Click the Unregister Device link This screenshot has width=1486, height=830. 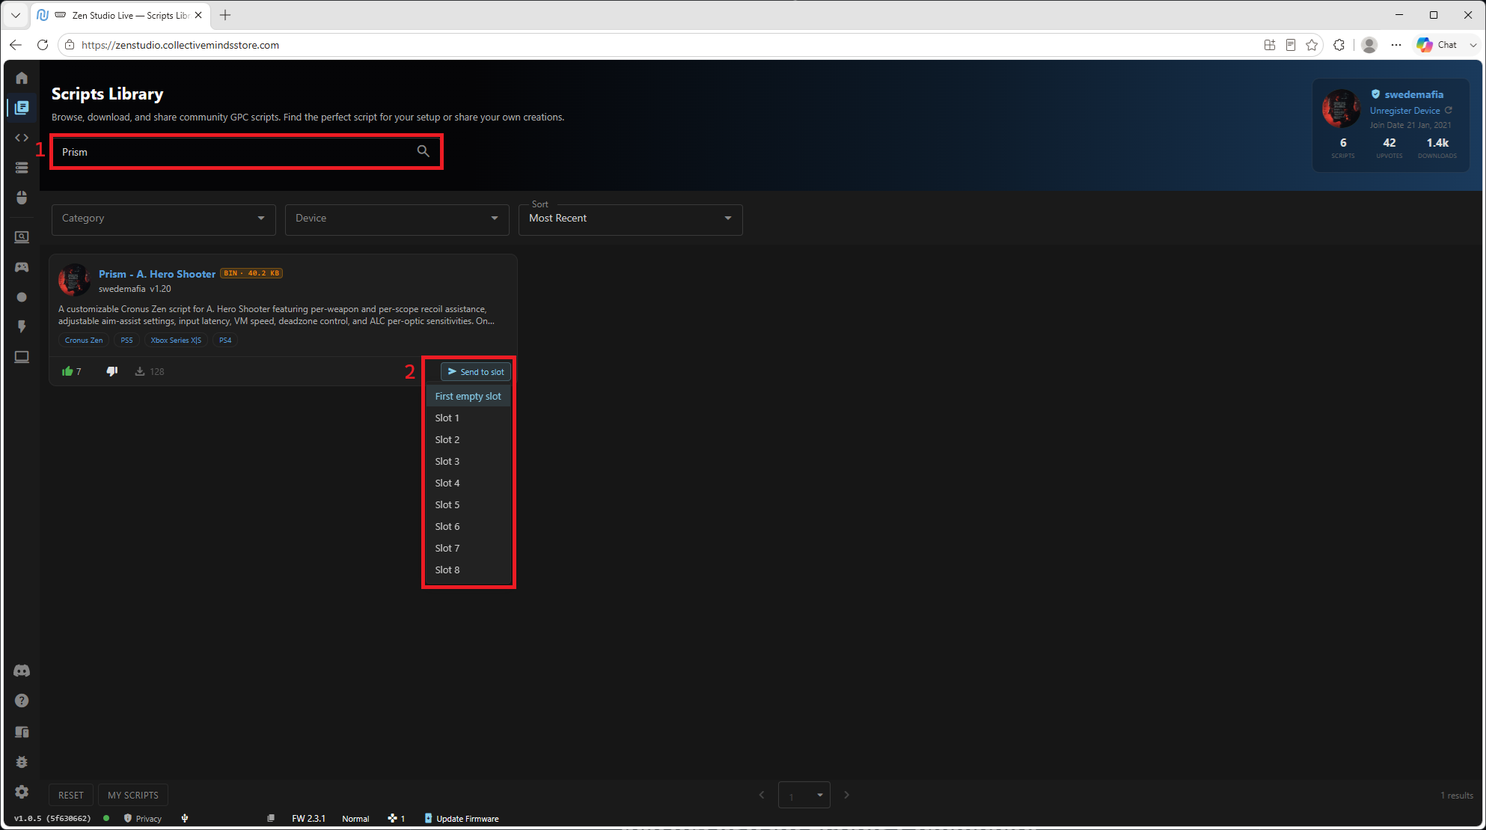1404,110
